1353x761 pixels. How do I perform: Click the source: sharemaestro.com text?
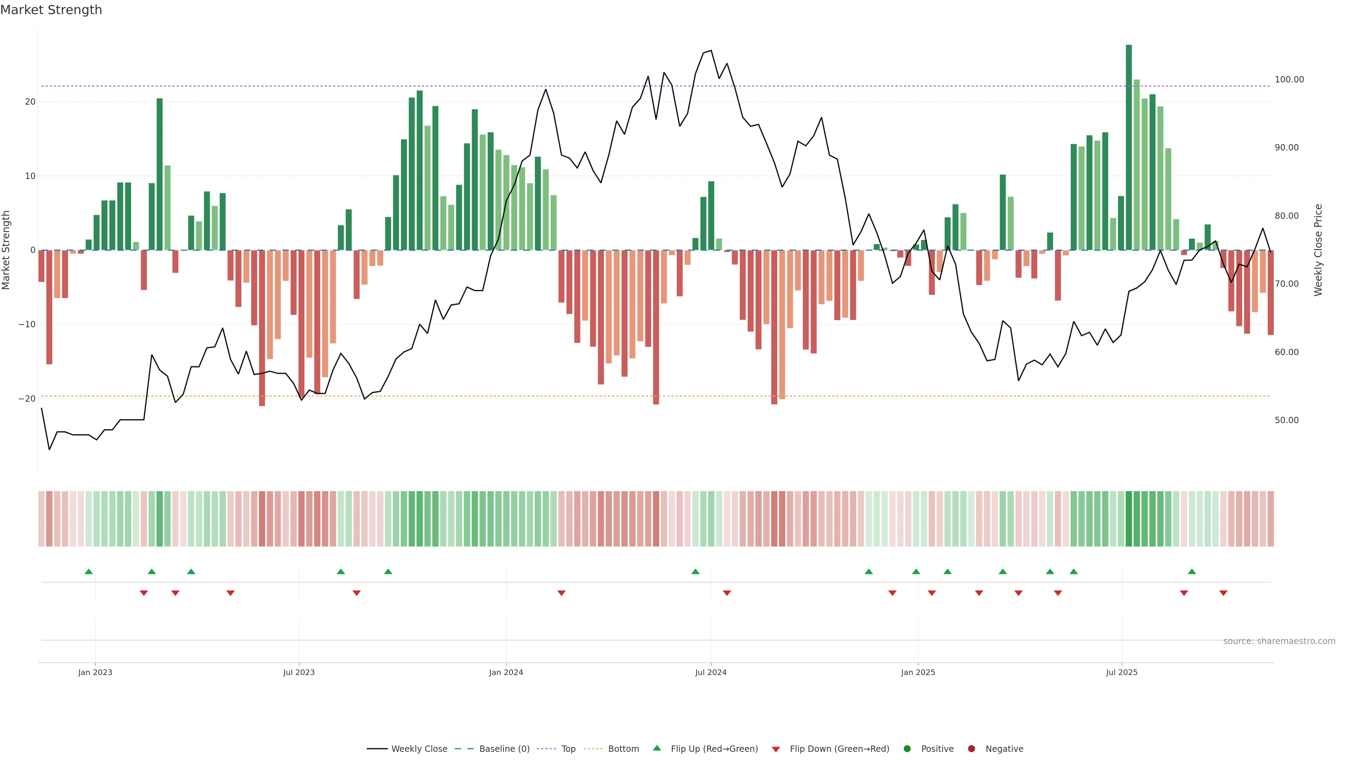point(1279,641)
